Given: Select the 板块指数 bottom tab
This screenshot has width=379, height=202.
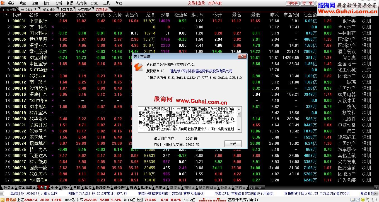Looking at the screenshot, I should 102,188.
